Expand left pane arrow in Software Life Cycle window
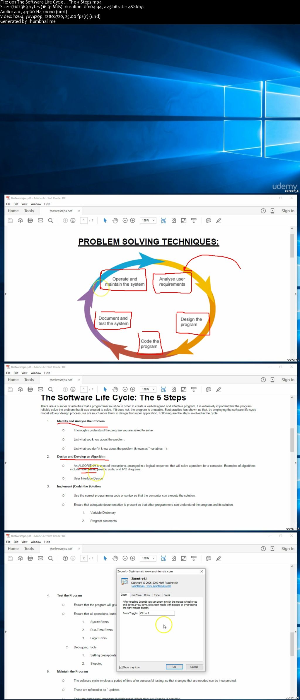Viewport: 300px width, 700px height. coord(6,463)
